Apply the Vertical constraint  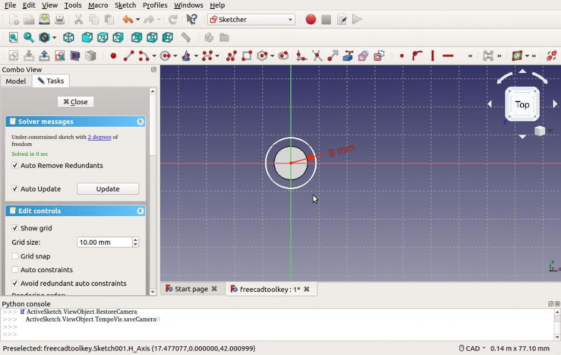click(433, 56)
